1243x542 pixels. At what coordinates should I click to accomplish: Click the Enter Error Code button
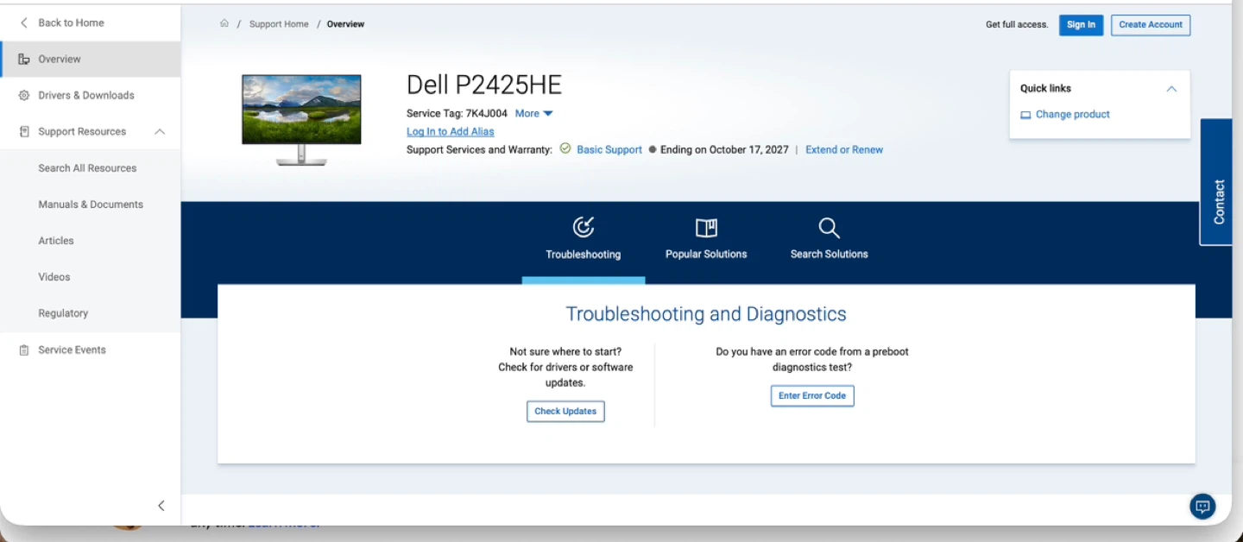(x=812, y=396)
